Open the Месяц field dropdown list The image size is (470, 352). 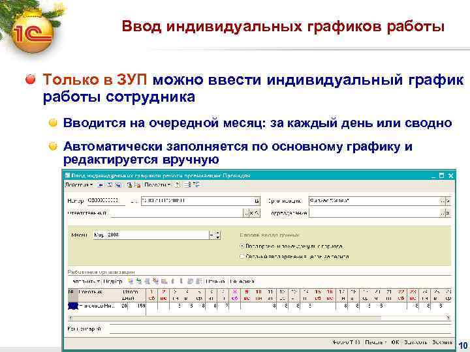point(211,235)
